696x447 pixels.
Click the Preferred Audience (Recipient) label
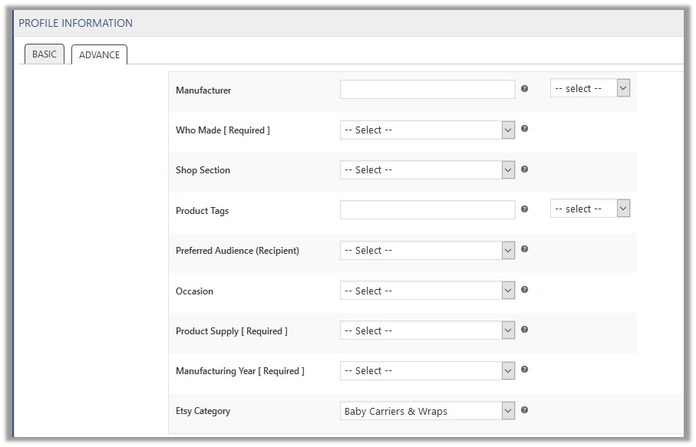[x=237, y=251]
